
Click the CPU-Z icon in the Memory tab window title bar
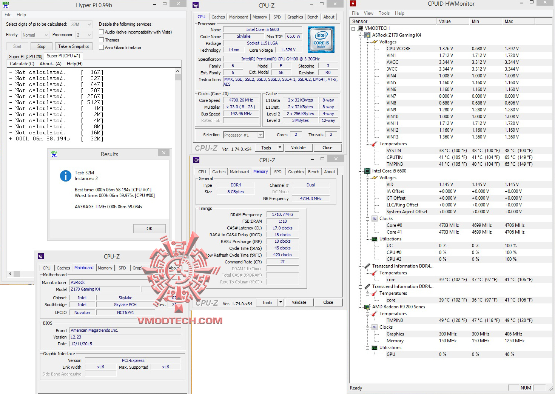[x=196, y=160]
